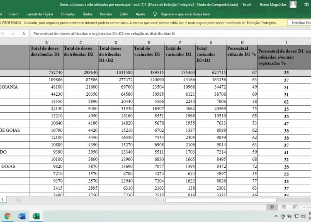
Task: Select column H header
Action: click(x=242, y=43)
